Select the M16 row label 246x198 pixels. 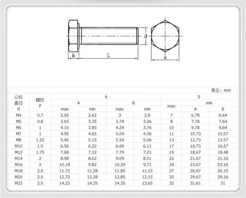(19, 165)
